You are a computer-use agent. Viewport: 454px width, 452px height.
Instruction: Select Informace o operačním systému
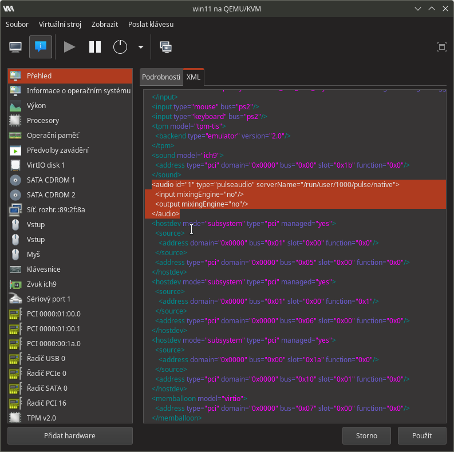pos(70,90)
